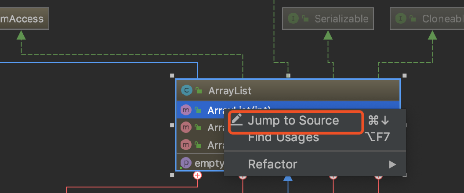Click the pencil icon beside Jump to Source
Viewport: 464px width, 193px height.
(x=236, y=119)
